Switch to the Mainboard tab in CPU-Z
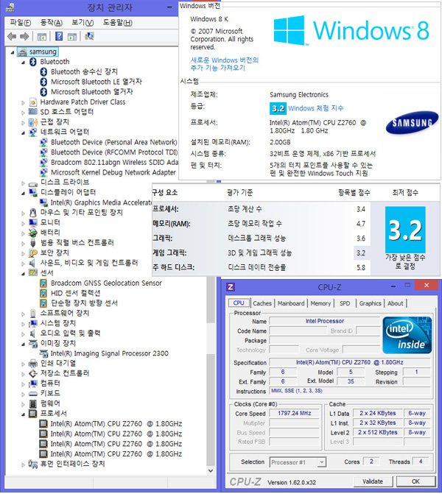The width and height of the screenshot is (442, 494). click(291, 303)
